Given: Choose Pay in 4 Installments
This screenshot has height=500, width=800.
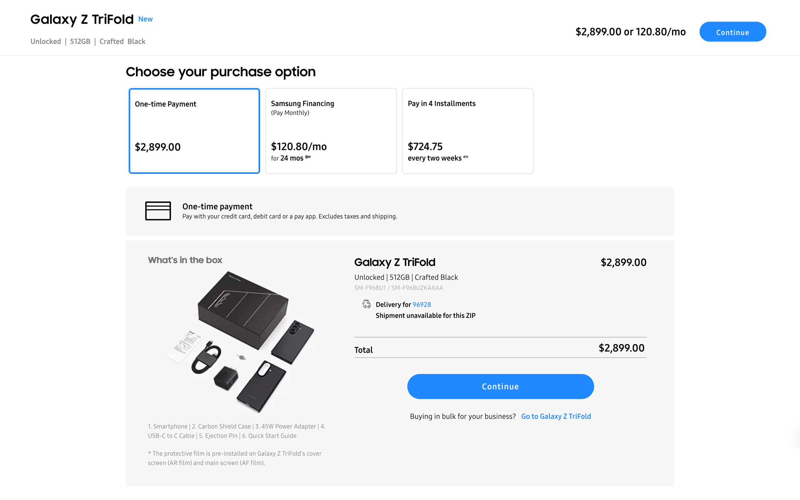Looking at the screenshot, I should tap(467, 131).
